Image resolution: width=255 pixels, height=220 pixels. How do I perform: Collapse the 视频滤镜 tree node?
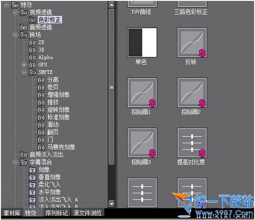pyautogui.click(x=15, y=12)
